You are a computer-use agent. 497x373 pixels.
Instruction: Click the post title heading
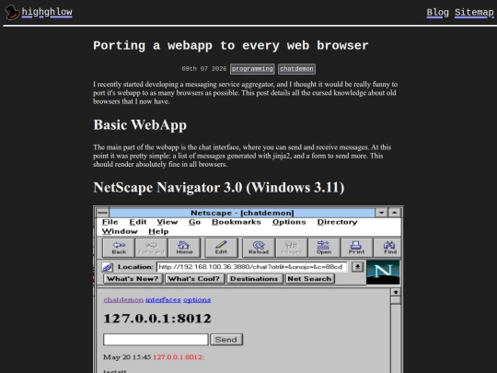231,46
